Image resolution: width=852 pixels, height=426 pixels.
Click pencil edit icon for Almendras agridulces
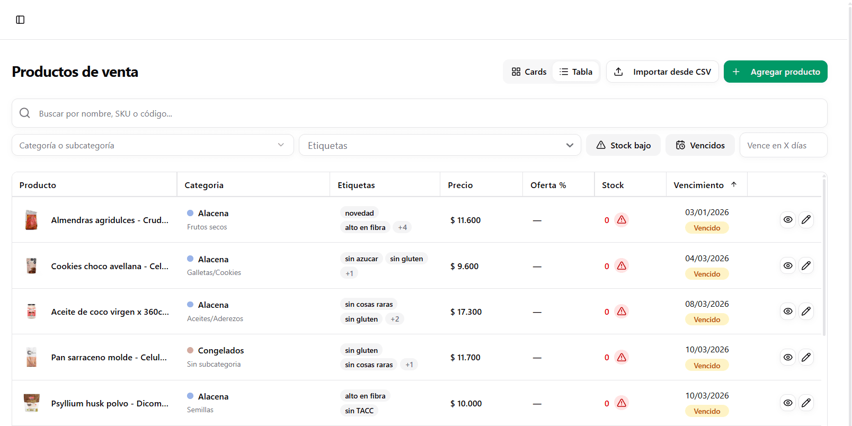806,220
